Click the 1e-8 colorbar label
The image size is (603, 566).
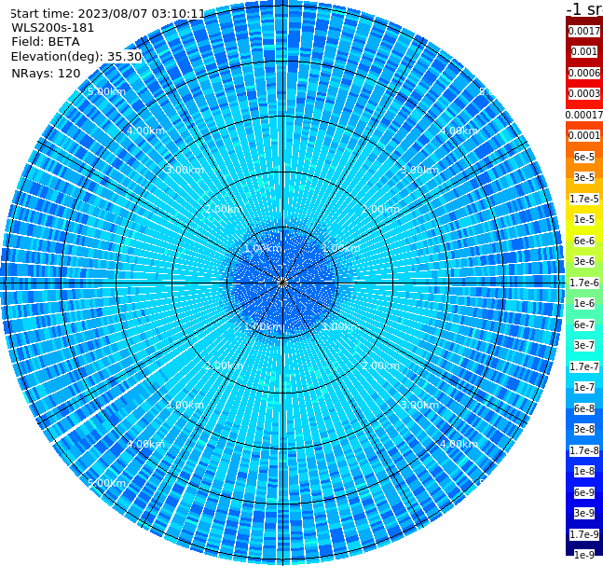point(584,471)
